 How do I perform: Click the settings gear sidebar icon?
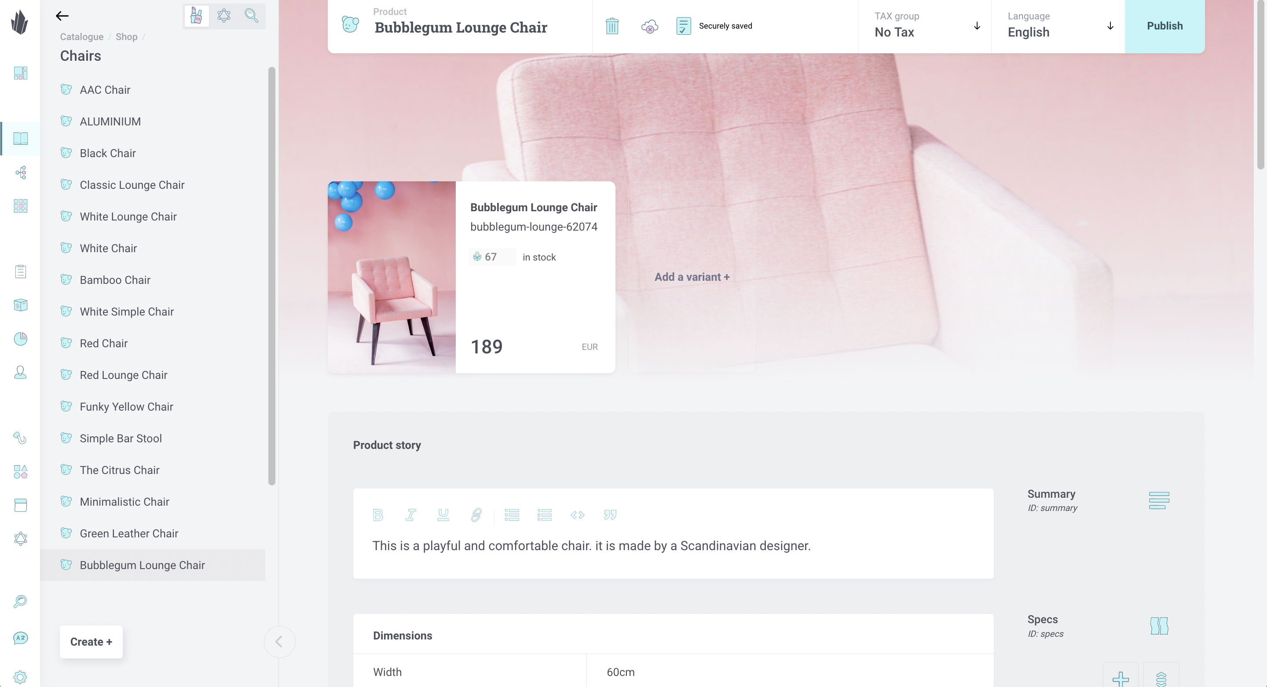[20, 677]
